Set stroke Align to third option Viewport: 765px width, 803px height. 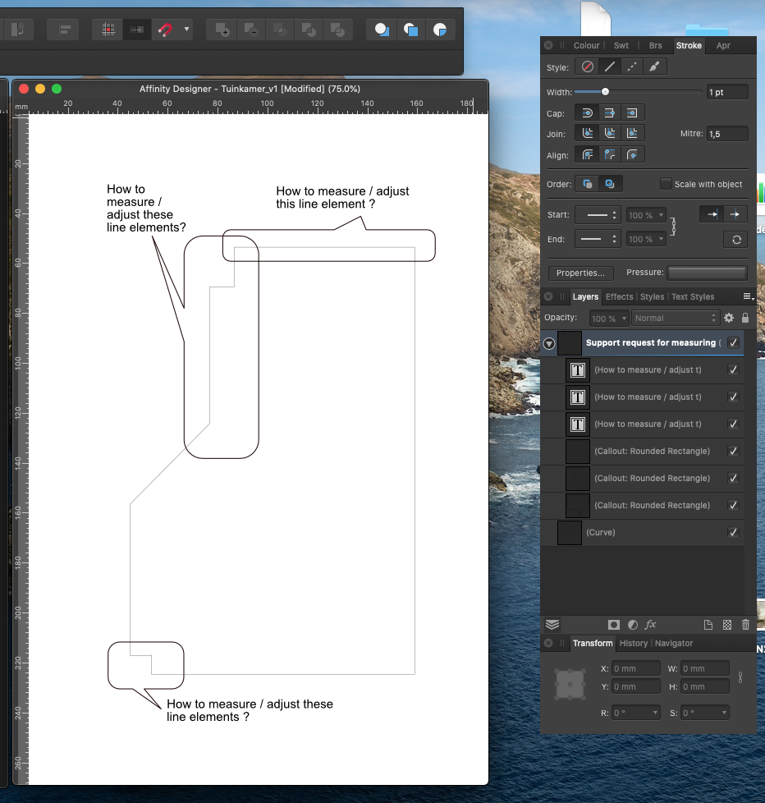pyautogui.click(x=632, y=154)
